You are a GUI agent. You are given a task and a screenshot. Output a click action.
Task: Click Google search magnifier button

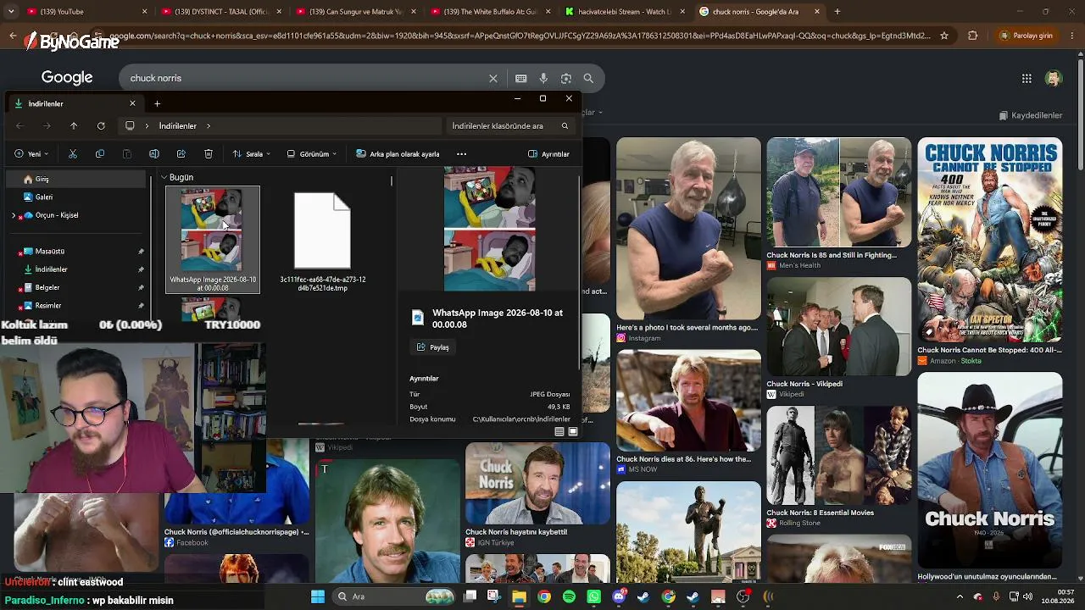tap(588, 78)
